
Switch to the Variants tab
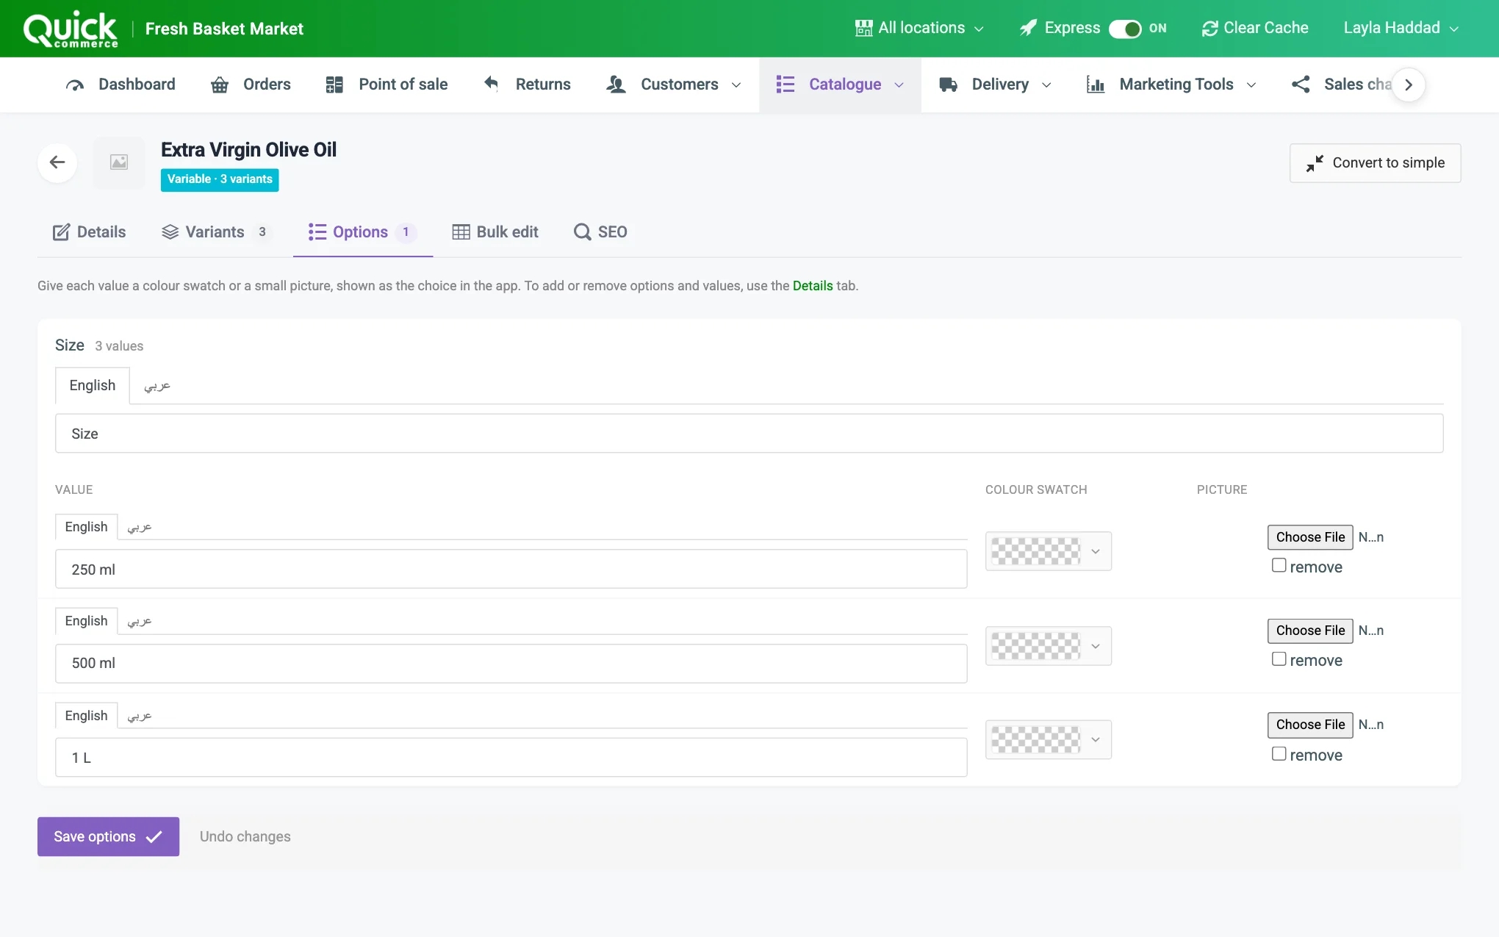(216, 232)
